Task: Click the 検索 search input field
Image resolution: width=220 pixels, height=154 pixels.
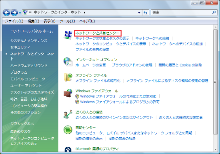Action: point(182,13)
